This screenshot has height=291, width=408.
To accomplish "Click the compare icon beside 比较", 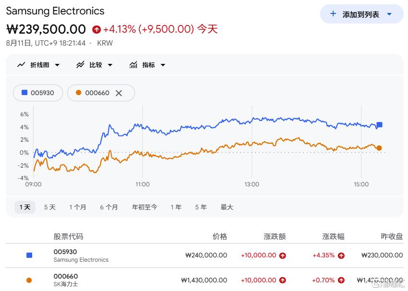I will [x=80, y=64].
